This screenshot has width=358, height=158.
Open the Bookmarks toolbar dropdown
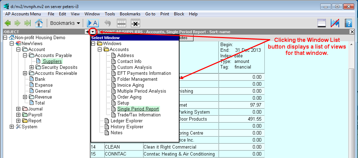[65, 23]
